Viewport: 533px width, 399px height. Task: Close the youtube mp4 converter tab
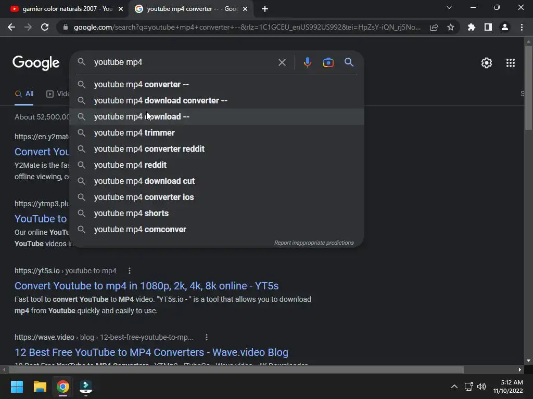[245, 9]
